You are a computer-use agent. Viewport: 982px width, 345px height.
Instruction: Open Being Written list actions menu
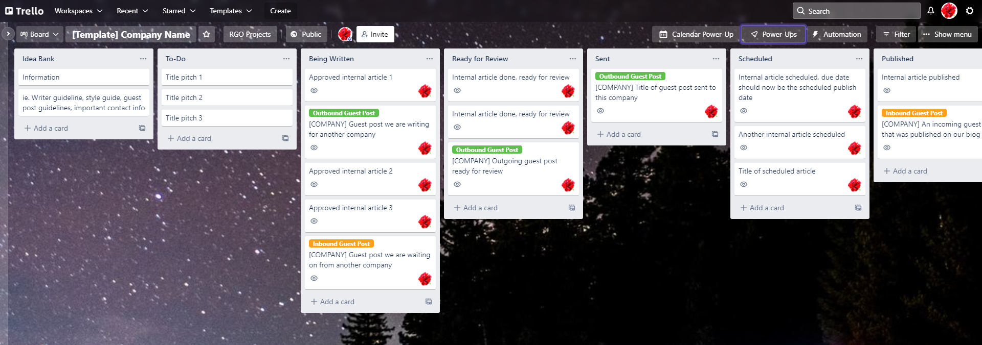(430, 59)
